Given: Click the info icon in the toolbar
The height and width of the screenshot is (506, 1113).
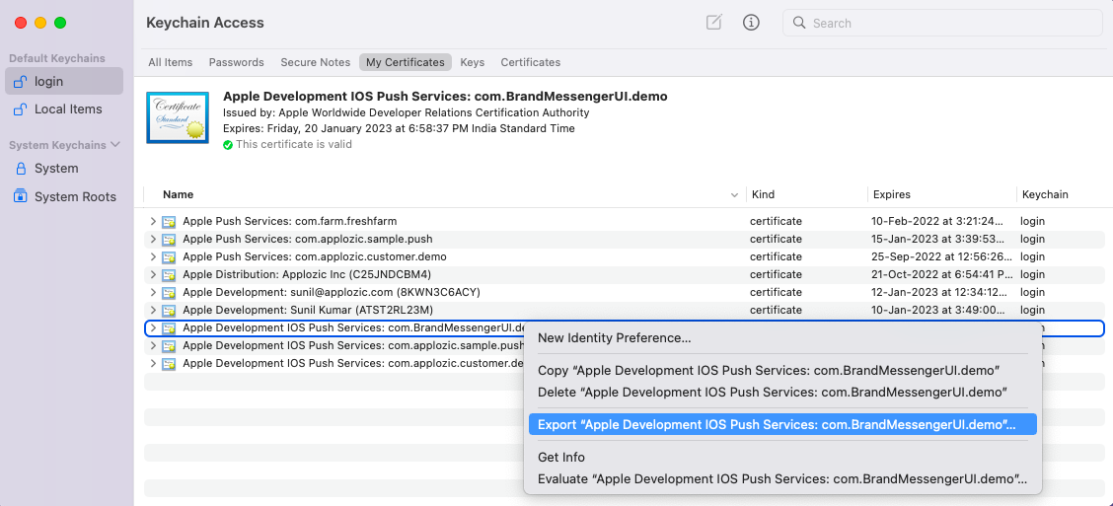Looking at the screenshot, I should 751,23.
